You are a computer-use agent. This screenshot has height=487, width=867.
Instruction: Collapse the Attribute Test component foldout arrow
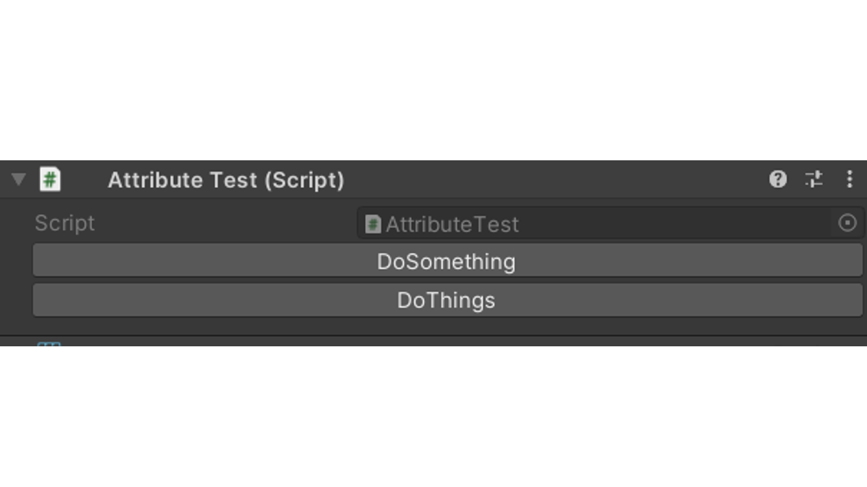(18, 179)
